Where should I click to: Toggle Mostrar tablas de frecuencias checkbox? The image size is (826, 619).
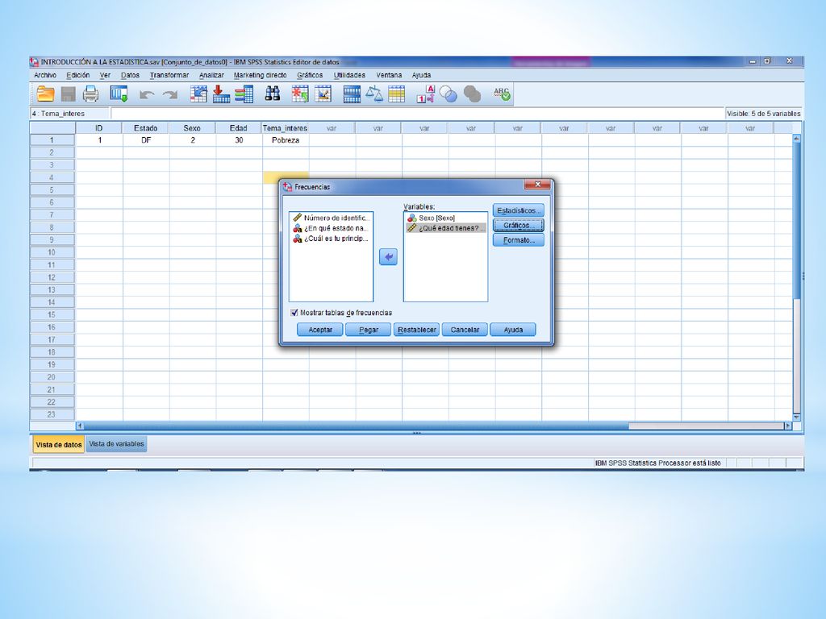(294, 313)
